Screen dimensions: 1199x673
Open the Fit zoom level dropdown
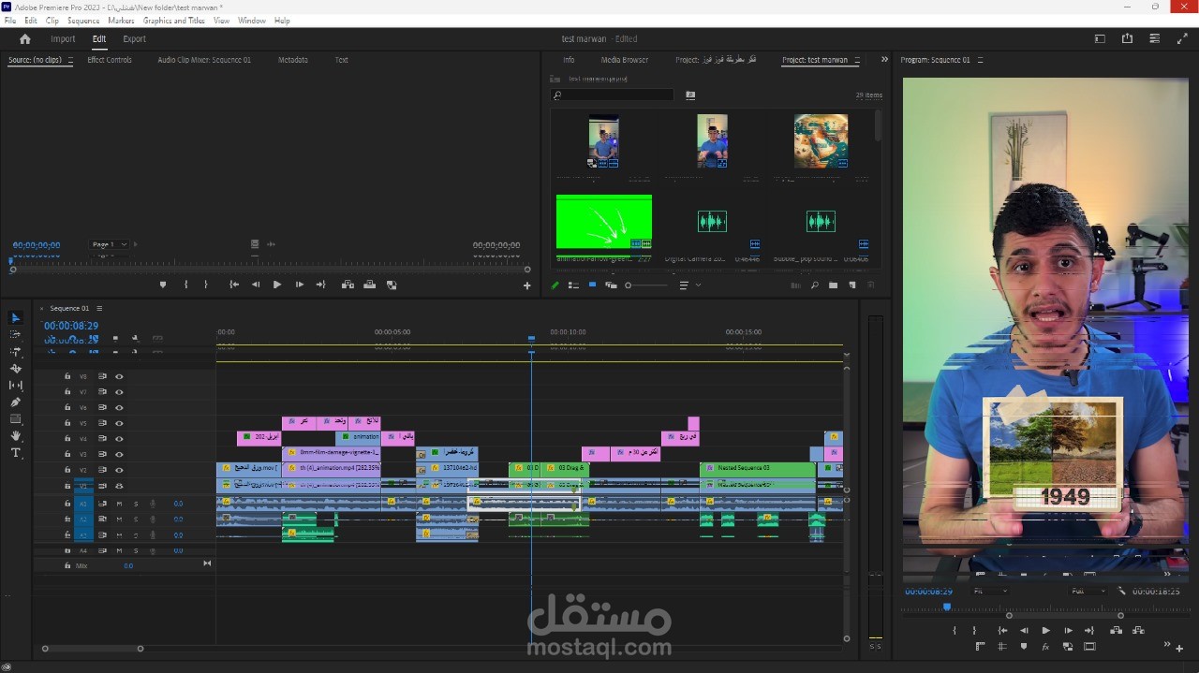pyautogui.click(x=990, y=592)
